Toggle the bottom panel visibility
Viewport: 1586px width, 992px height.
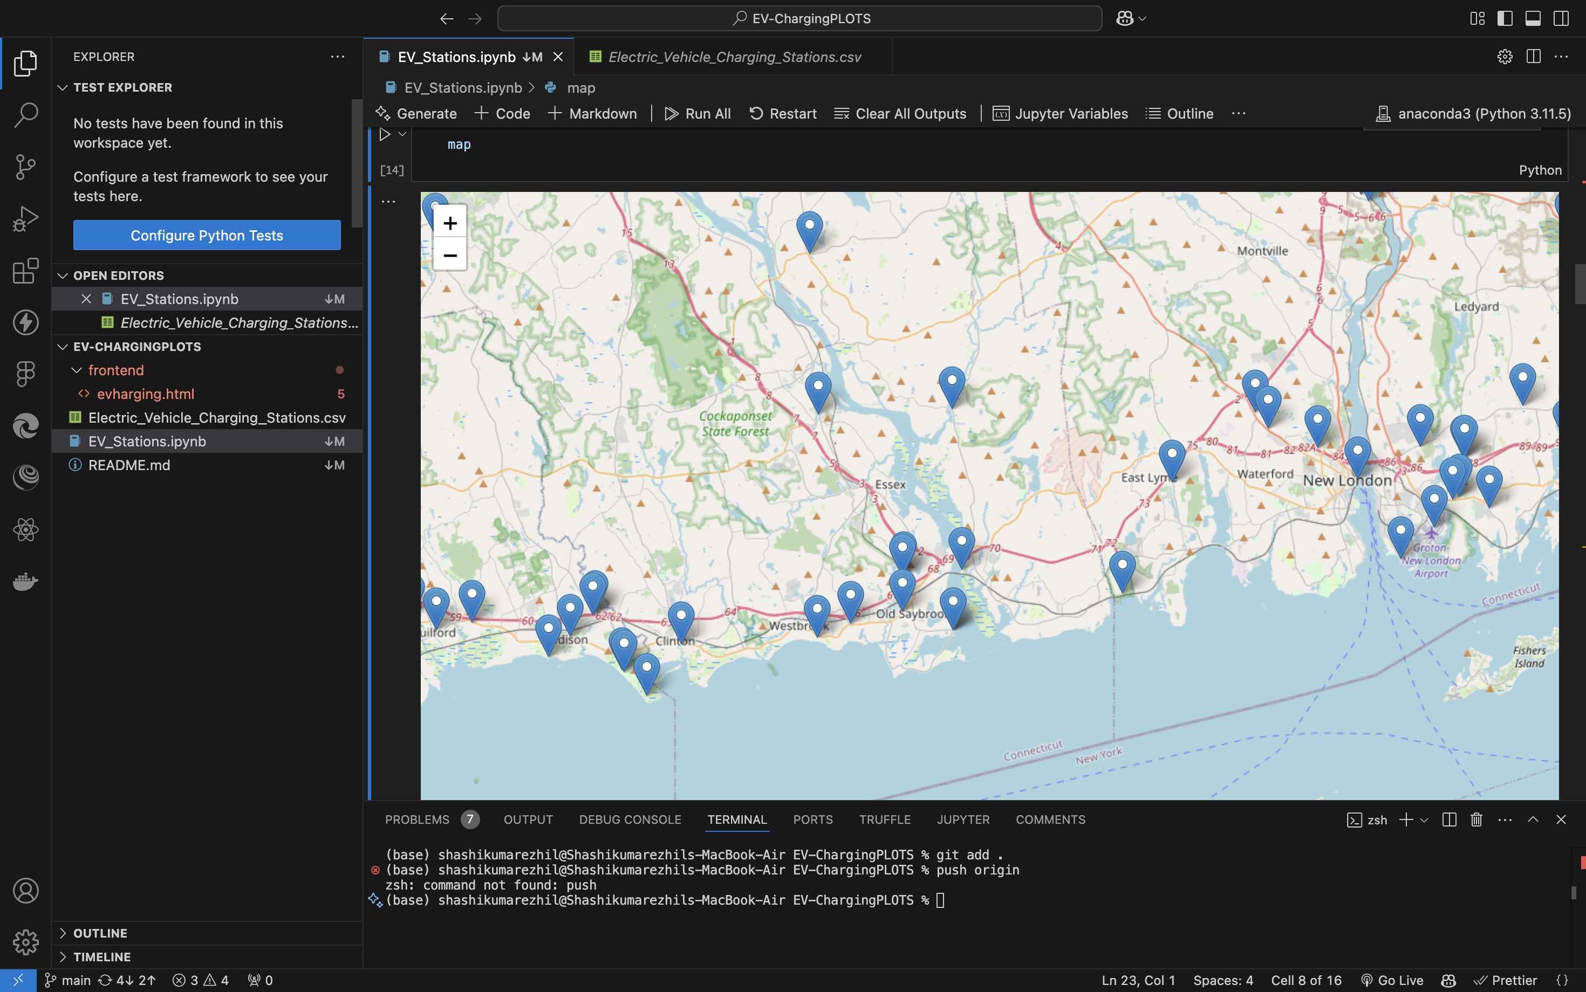coord(1533,18)
